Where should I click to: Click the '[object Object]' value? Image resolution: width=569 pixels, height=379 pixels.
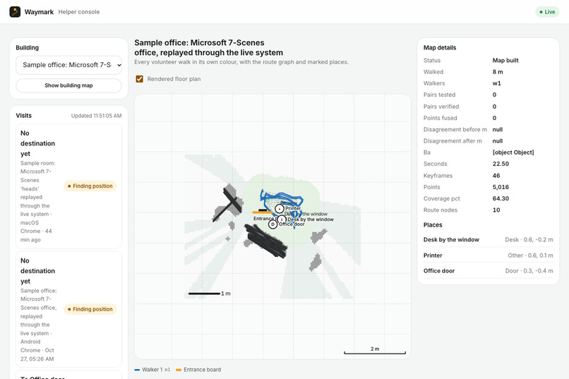click(513, 152)
